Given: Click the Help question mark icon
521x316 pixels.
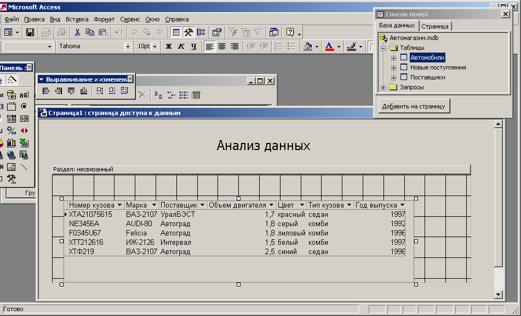Looking at the screenshot, I should (290, 32).
